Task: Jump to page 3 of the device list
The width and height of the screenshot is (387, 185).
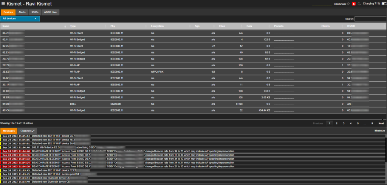Action: (344, 124)
